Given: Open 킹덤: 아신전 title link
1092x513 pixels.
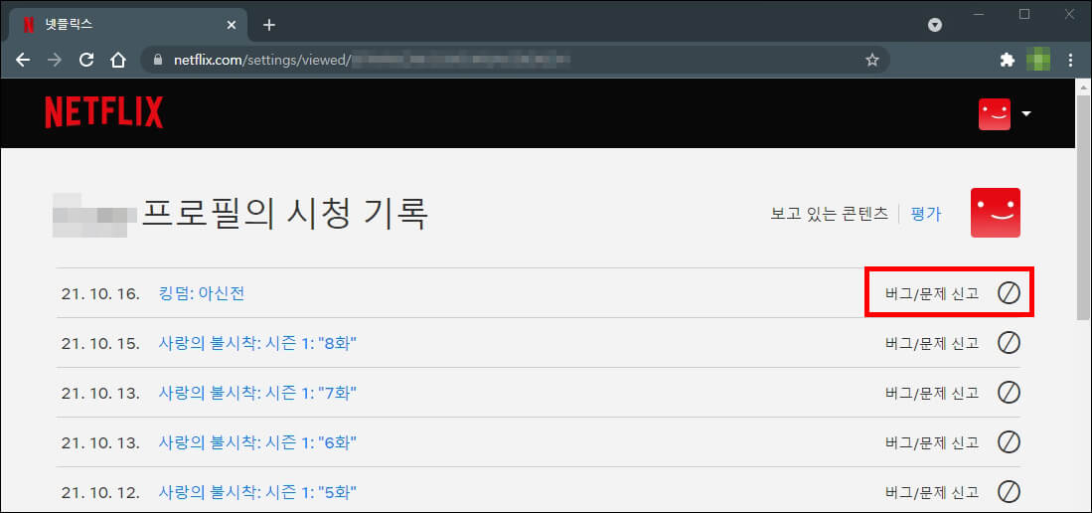Looking at the screenshot, I should point(202,293).
